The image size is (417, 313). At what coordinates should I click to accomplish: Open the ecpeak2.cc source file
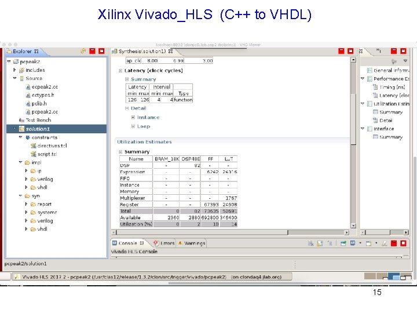(45, 87)
